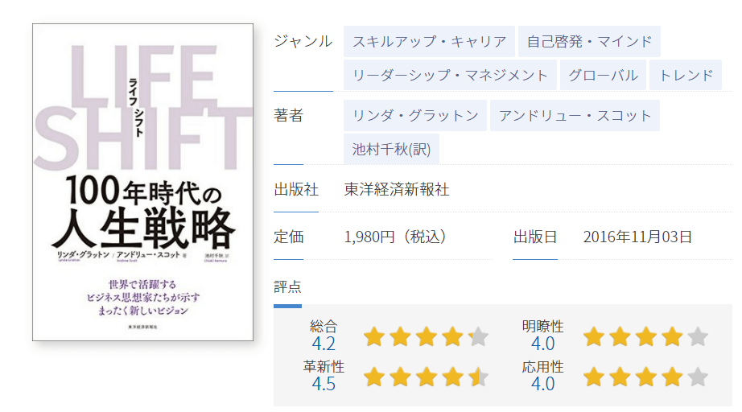Viewport: 742px width, 412px height.
Task: Click the gray fifth star of 明瞭性
Action: click(x=698, y=337)
